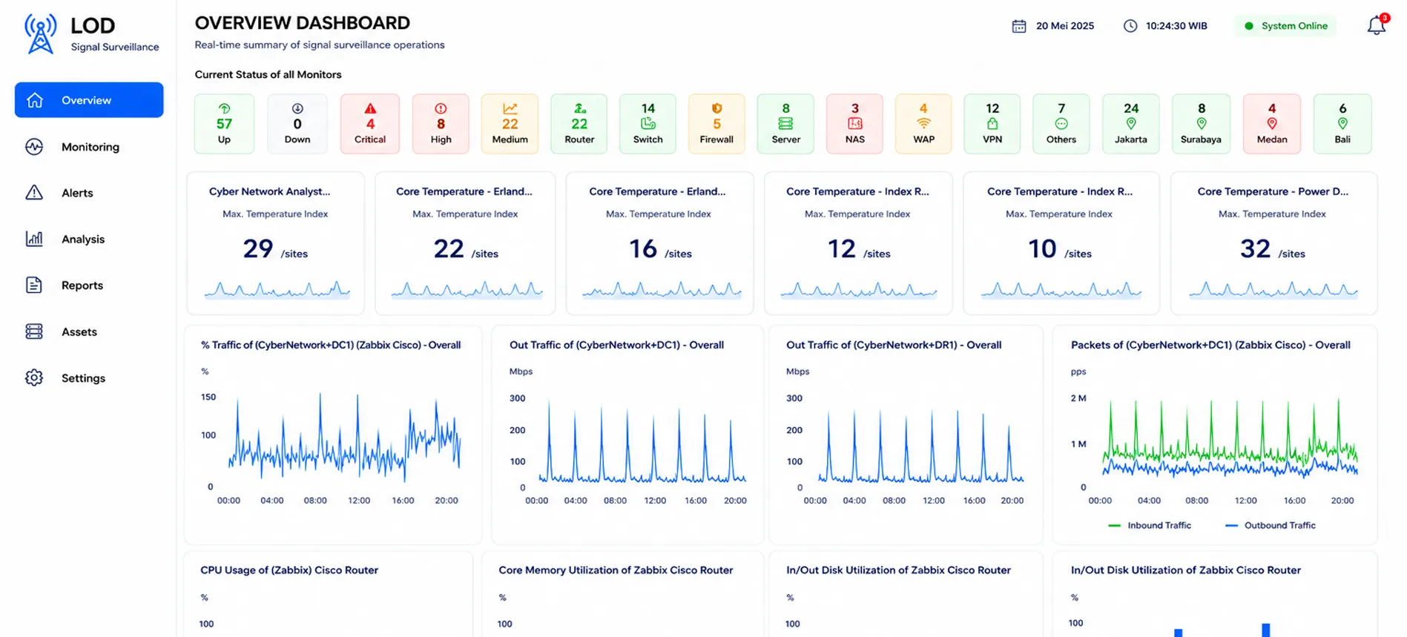Click the WAP monitor status tile
The height and width of the screenshot is (637, 1407).
923,124
